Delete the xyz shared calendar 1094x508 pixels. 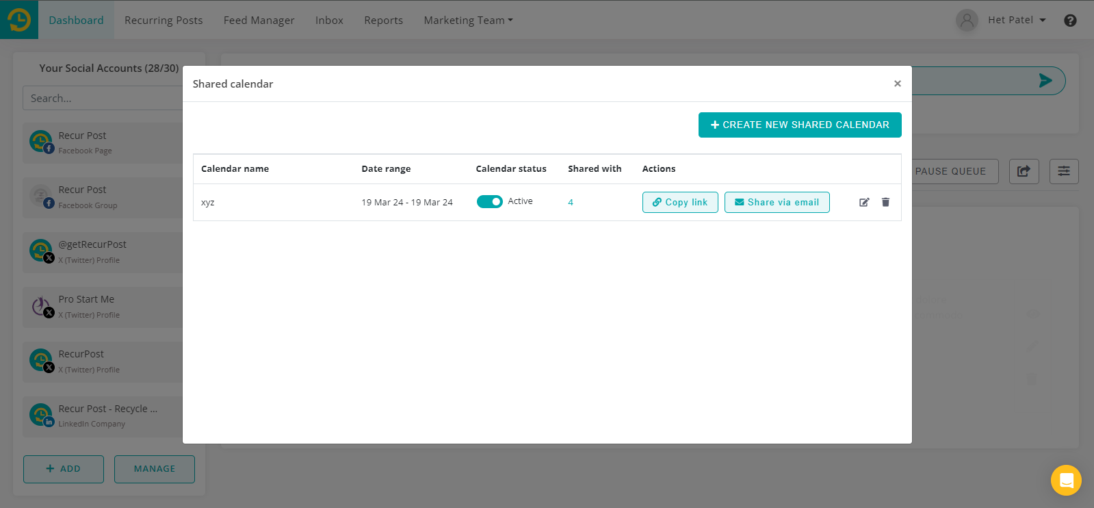[885, 202]
